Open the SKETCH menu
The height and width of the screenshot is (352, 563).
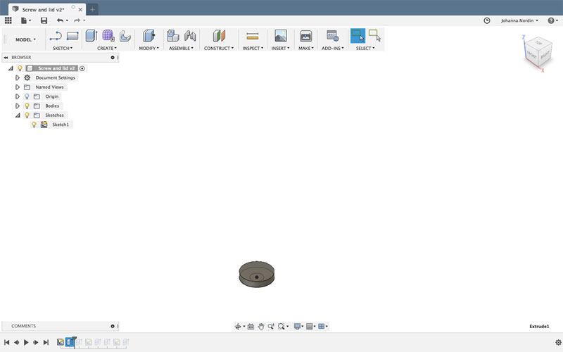(x=63, y=48)
